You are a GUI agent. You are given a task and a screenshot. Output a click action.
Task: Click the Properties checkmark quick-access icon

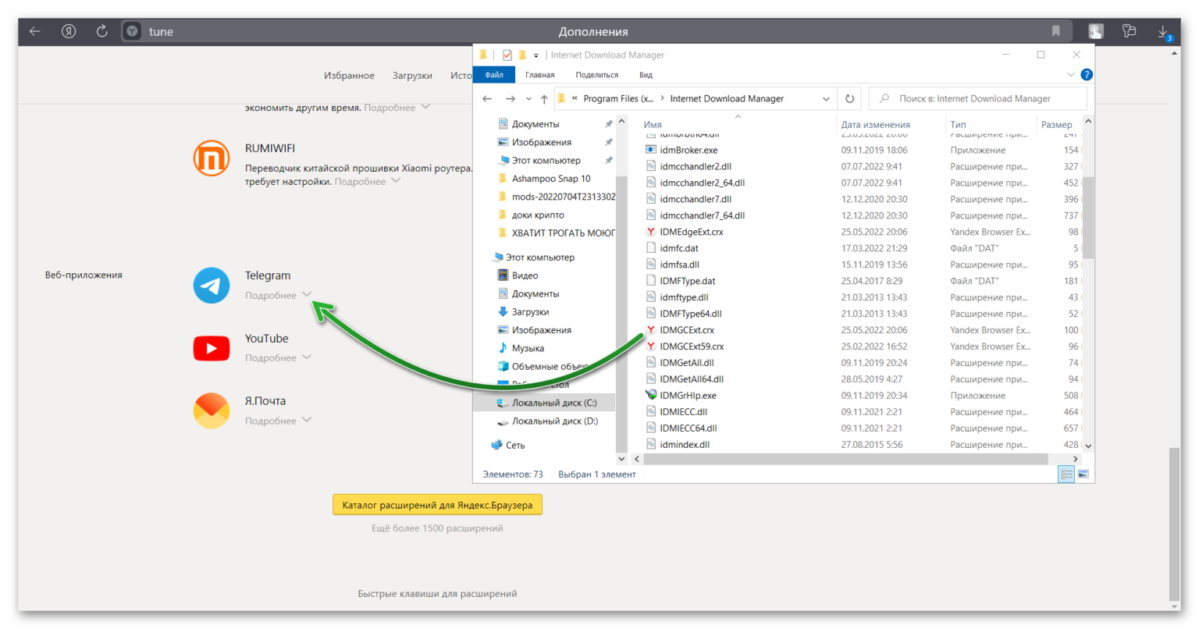tap(507, 55)
